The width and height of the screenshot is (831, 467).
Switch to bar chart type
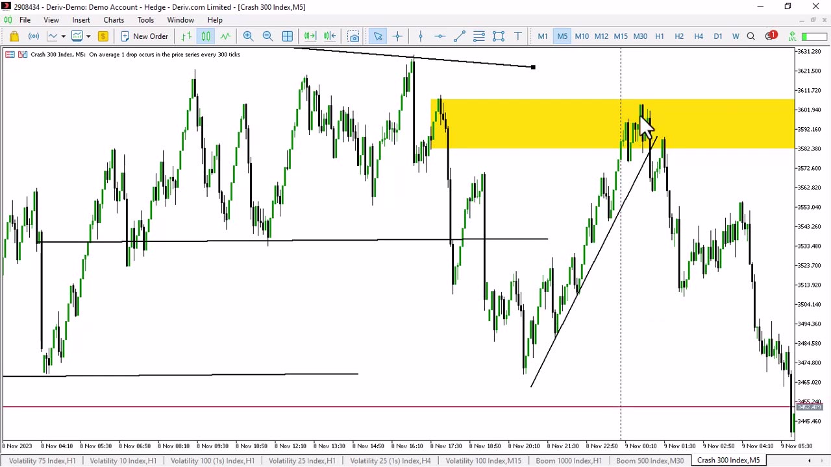coord(186,36)
